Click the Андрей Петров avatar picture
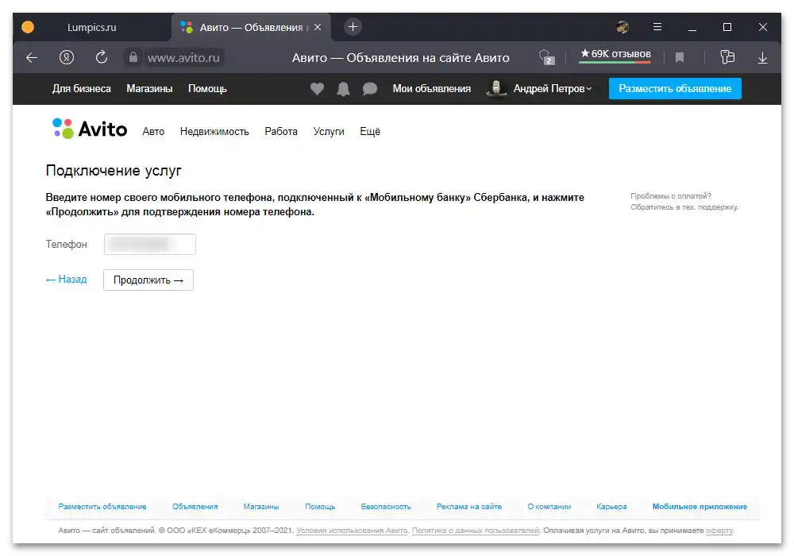The width and height of the screenshot is (794, 556). 496,88
